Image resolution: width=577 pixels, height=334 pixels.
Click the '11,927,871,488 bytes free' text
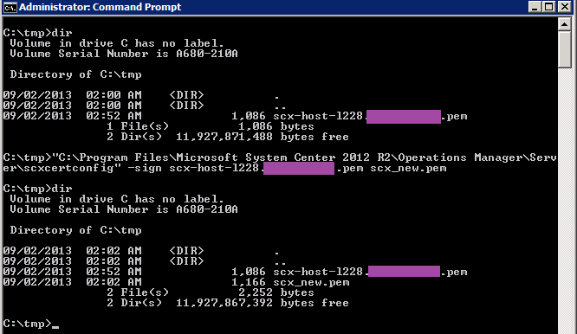262,137
